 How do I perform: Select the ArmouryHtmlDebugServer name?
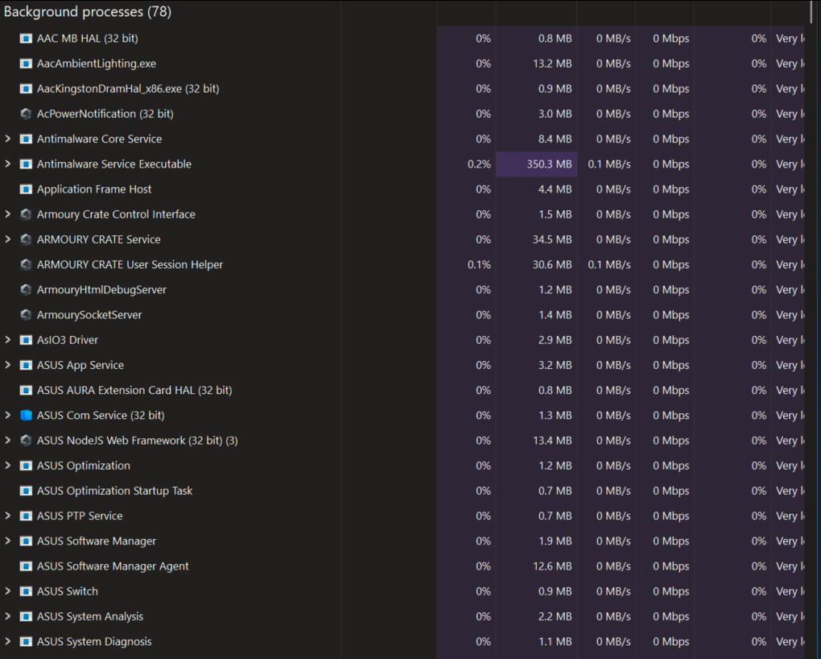[101, 290]
